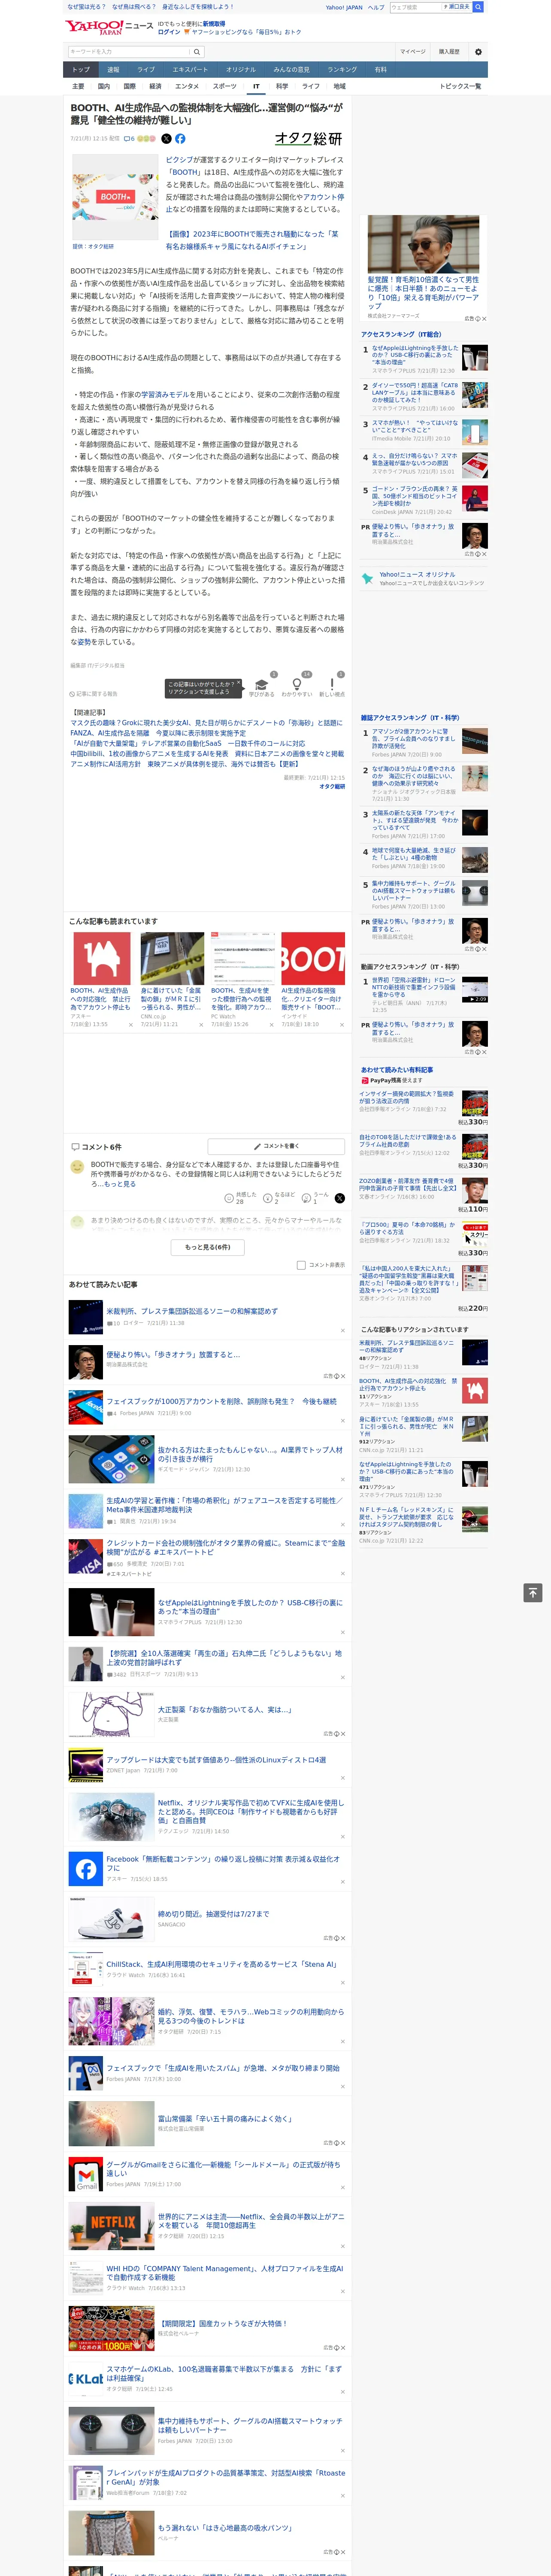
Task: Open the マイページ link
Action: [x=412, y=52]
